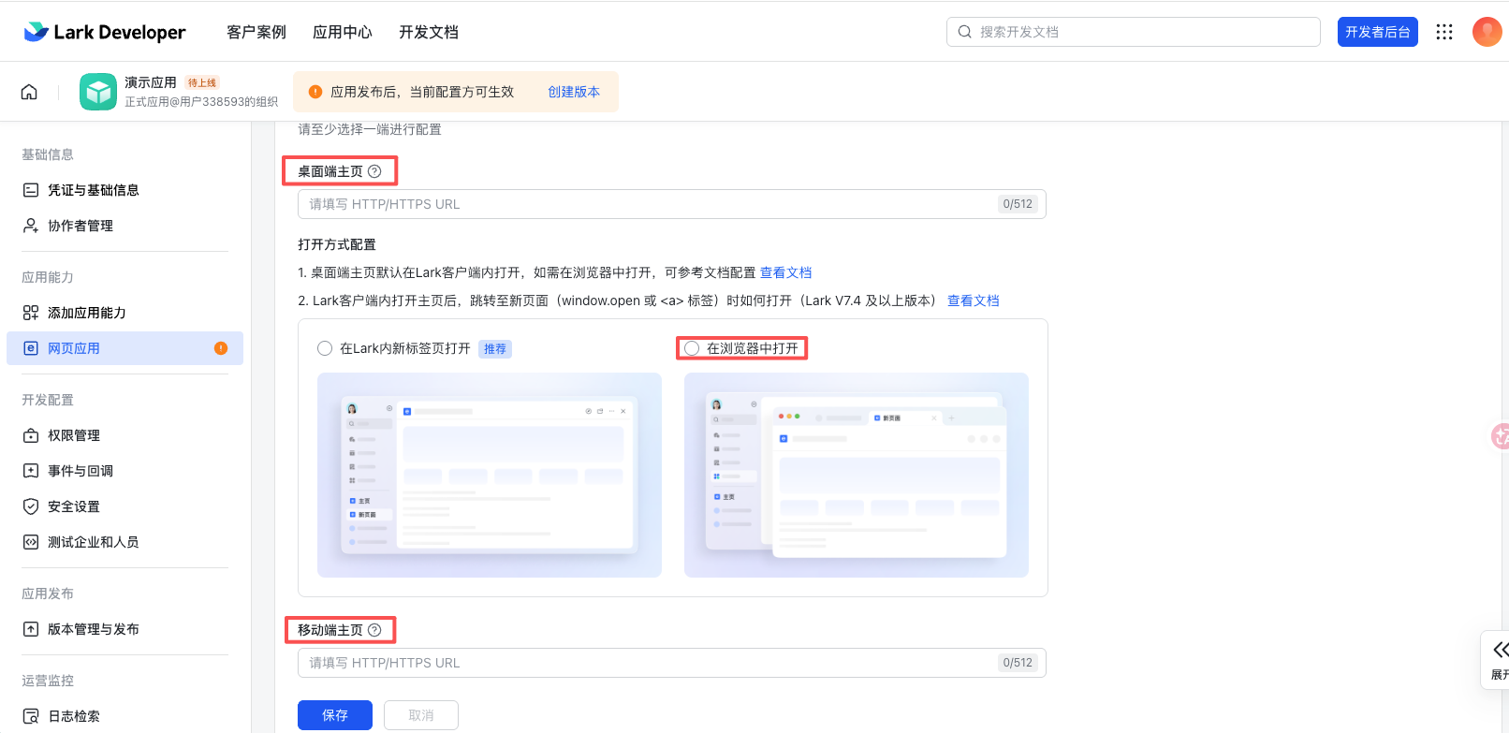The image size is (1509, 733).
Task: Click the 创建版本 link in banner
Action: point(573,92)
